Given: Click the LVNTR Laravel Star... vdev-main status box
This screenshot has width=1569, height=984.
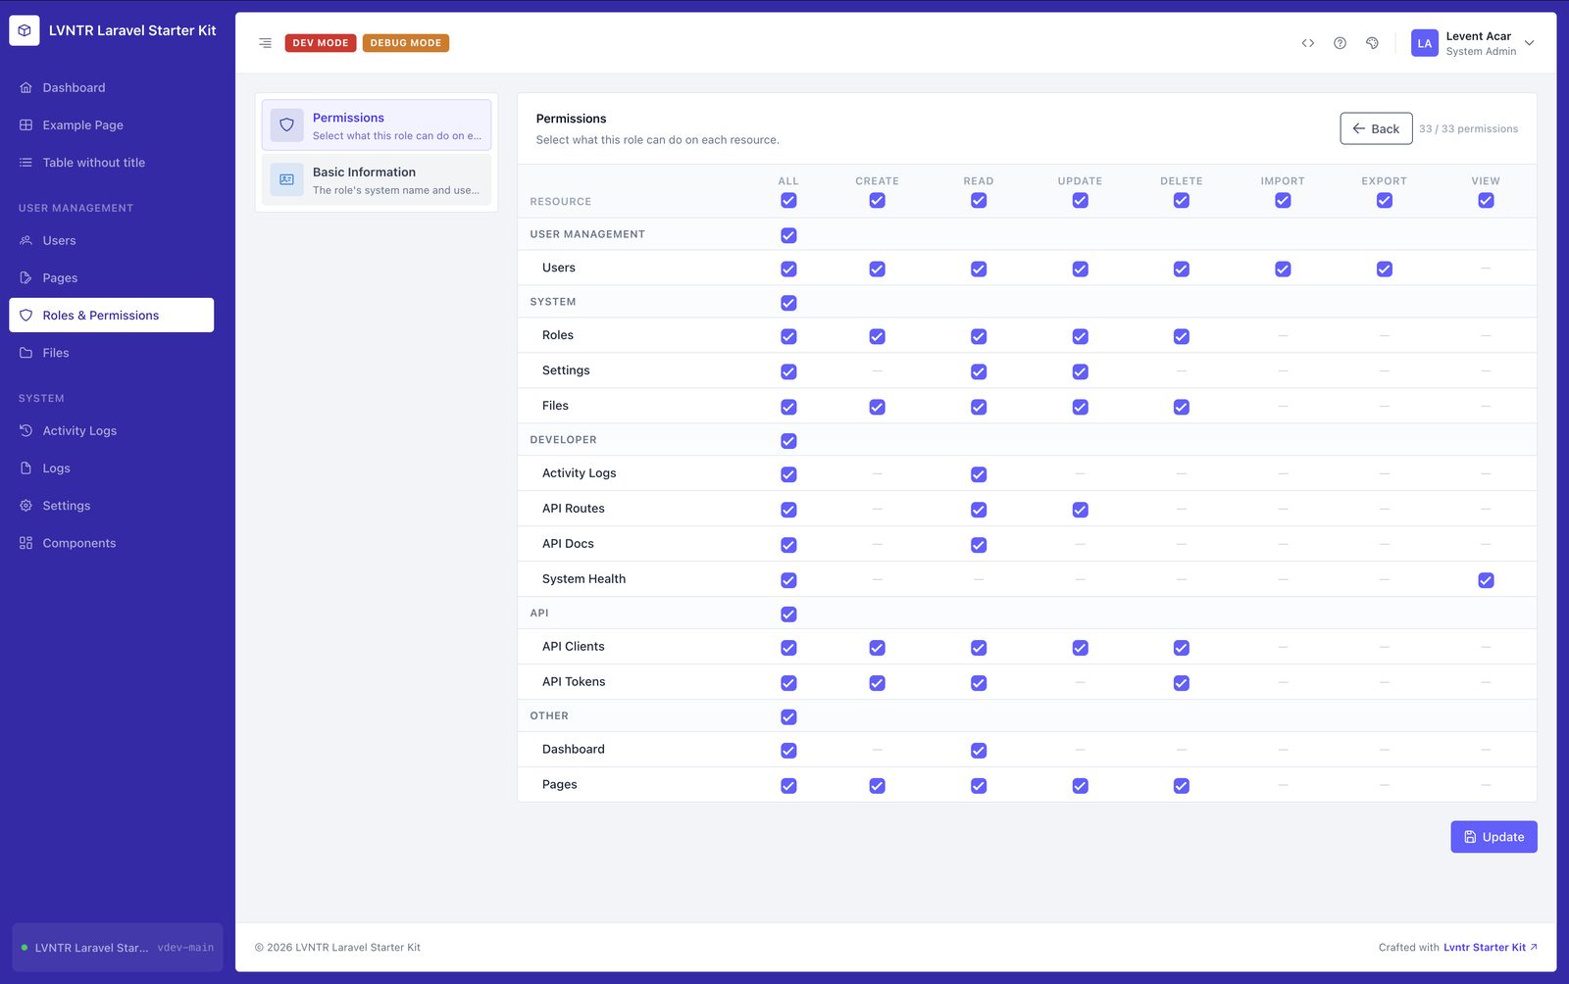Looking at the screenshot, I should click(118, 948).
